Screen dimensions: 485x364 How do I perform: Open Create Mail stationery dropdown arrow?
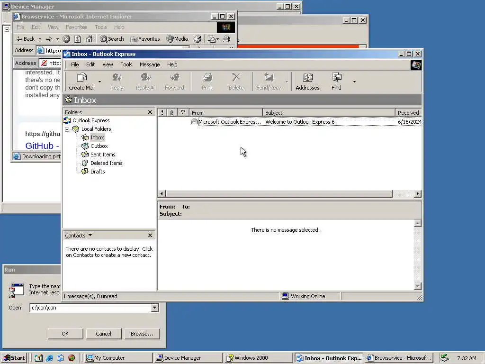99,82
